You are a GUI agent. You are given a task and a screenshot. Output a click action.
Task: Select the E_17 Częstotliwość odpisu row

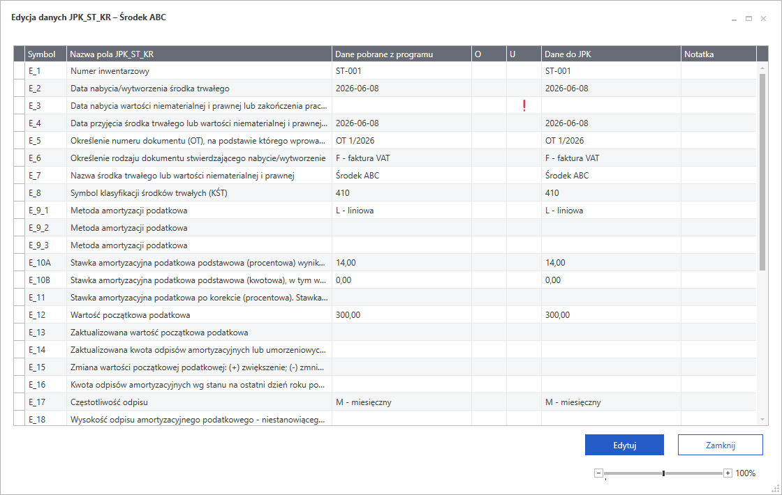pos(385,402)
